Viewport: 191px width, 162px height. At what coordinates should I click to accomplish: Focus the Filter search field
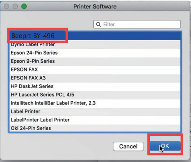[x=137, y=24]
